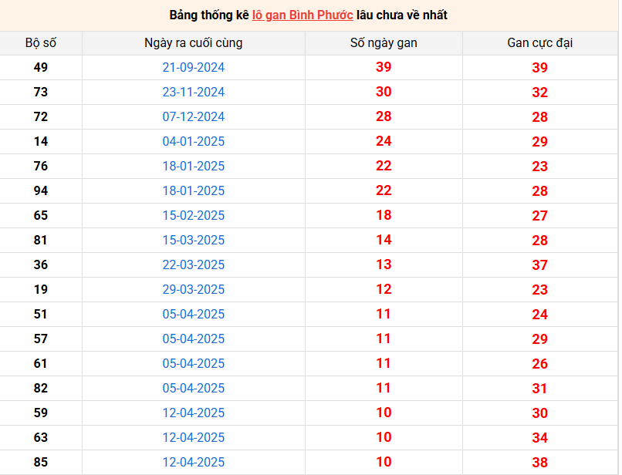Viewport: 622px width, 475px height.
Task: Click number 63 in the Bộ số column
Action: click(x=41, y=438)
